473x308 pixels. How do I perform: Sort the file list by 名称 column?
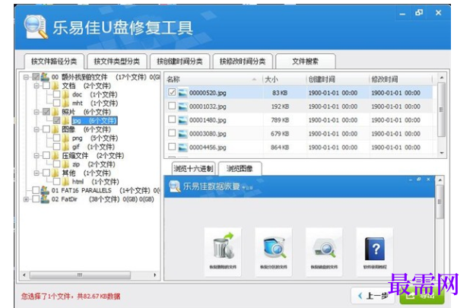pyautogui.click(x=213, y=79)
